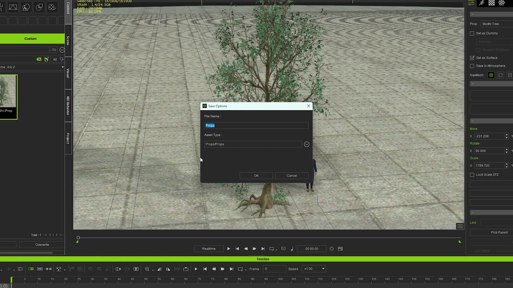
Task: Play the preview from the Realtime bar
Action: (228, 249)
